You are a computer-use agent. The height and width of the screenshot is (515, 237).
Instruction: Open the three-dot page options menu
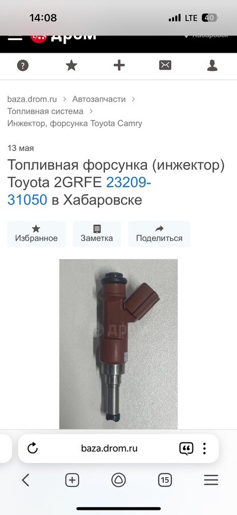204,448
